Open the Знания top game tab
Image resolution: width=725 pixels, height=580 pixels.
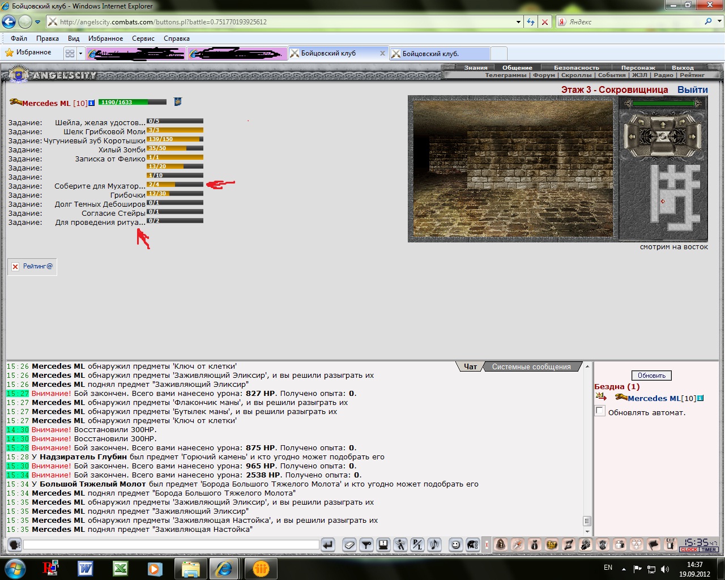pyautogui.click(x=476, y=67)
